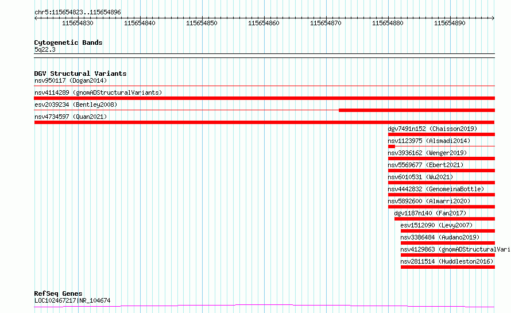Screen dimensions: 511x313
Task: Click the red bar under dgv7491n152
Action: point(442,134)
